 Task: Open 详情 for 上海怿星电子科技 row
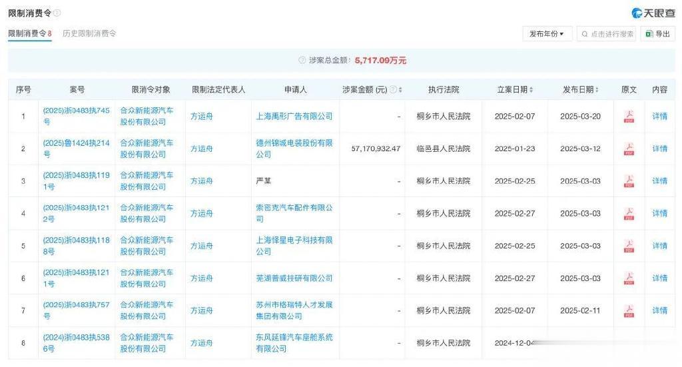[x=659, y=246]
